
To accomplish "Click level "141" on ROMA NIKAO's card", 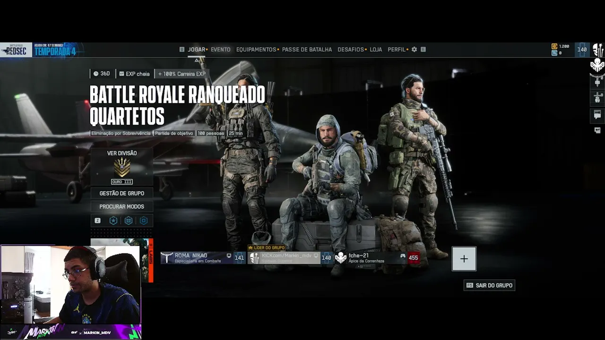I will 240,258.
